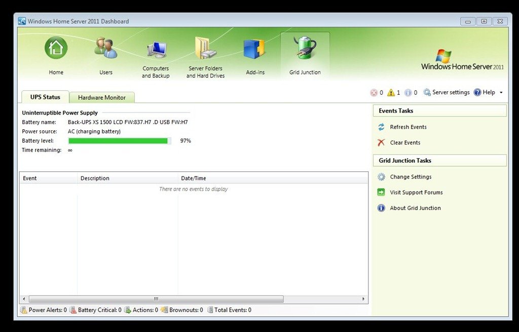This screenshot has width=519, height=332.
Task: Open Change Settings task link
Action: pos(411,177)
